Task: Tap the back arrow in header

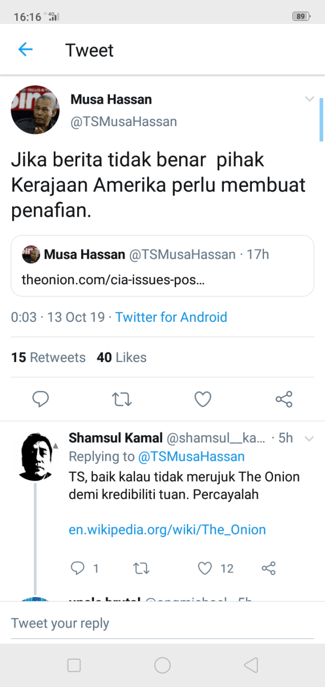Action: (25, 49)
